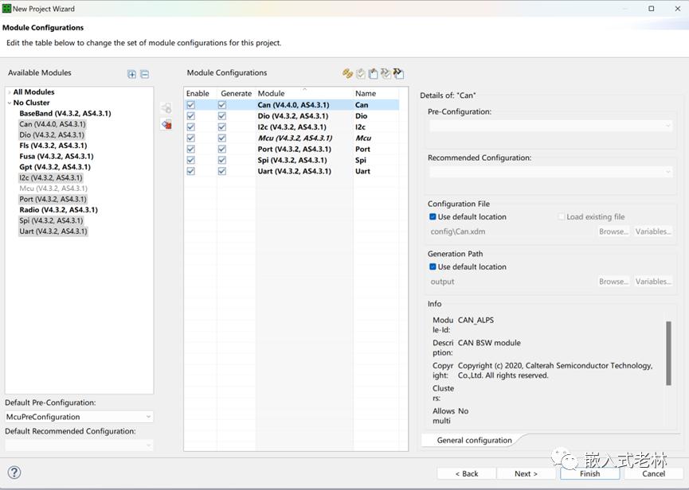The width and height of the screenshot is (689, 490).
Task: Sort by the Module column header
Action: (304, 93)
